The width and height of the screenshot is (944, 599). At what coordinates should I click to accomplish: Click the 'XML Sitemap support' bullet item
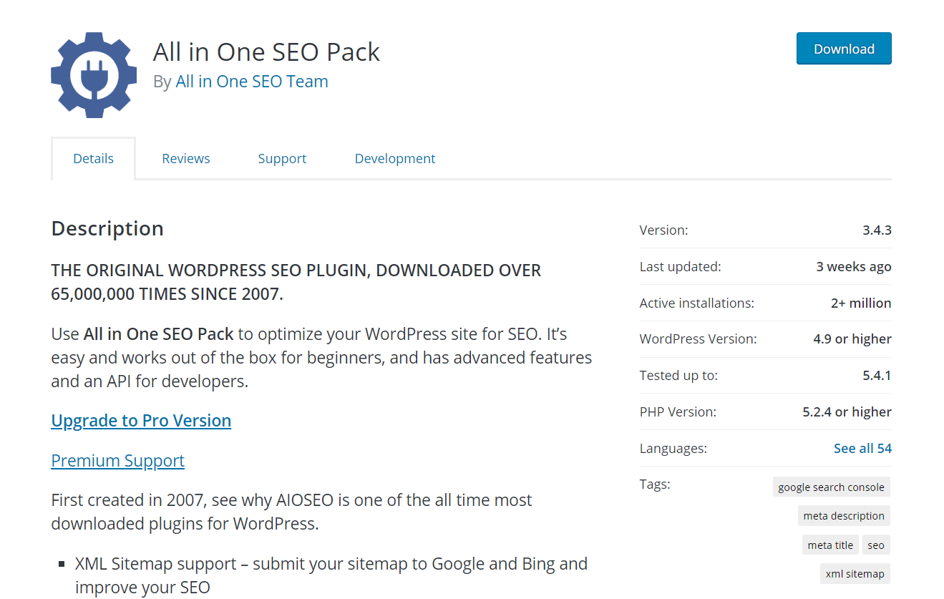(x=331, y=575)
